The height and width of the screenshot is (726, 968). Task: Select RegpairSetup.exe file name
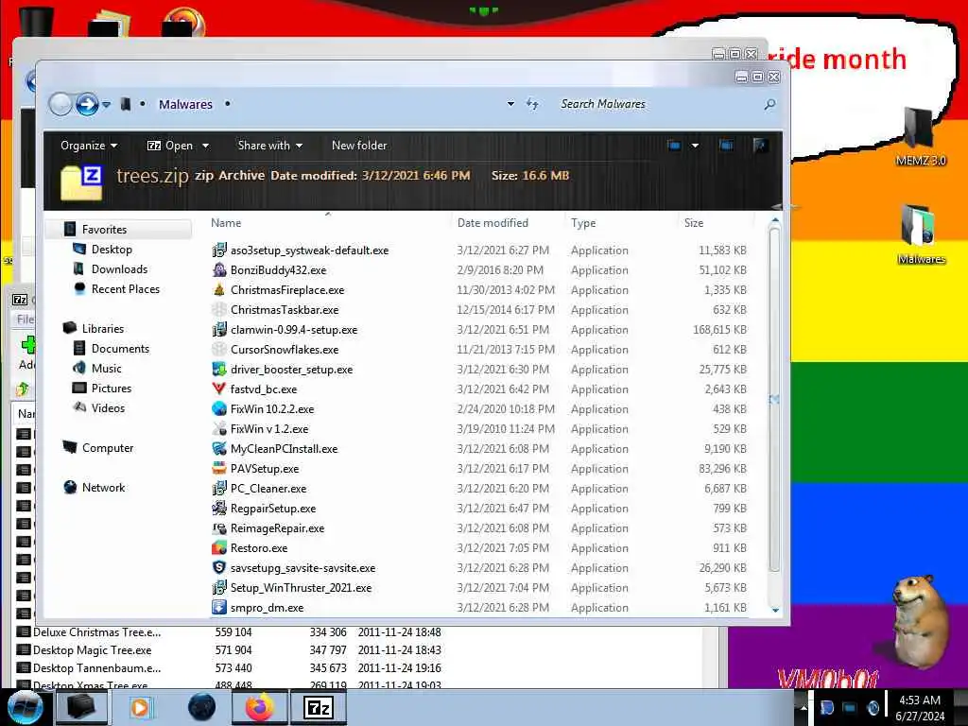click(273, 508)
